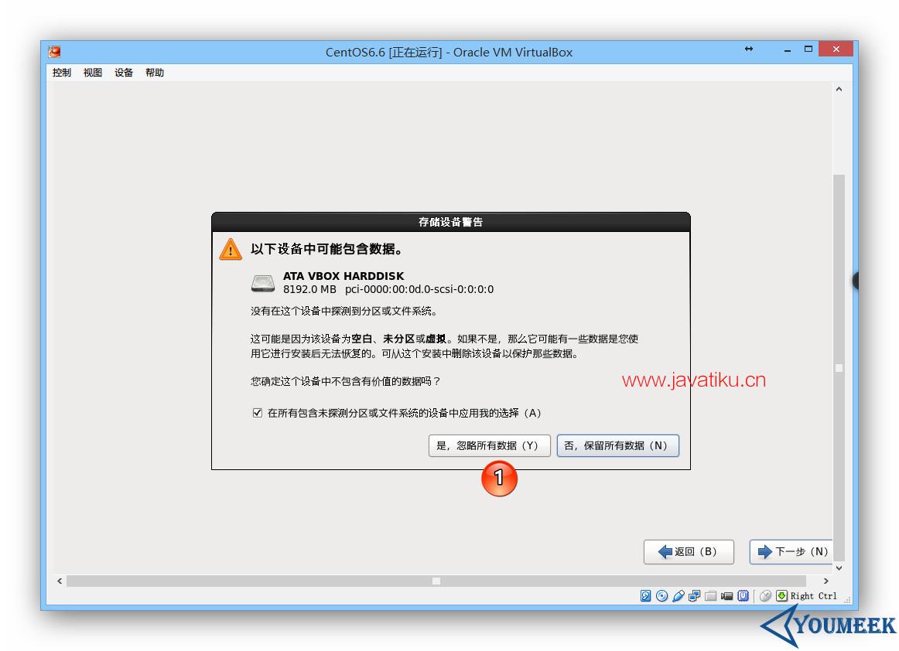Viewport: 899px width, 651px height.
Task: Click the optical disc status icon
Action: click(x=661, y=596)
